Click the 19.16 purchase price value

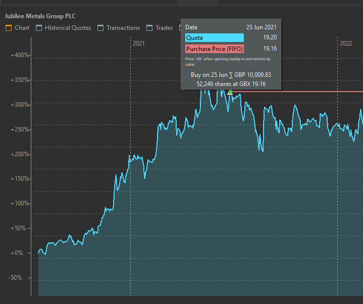click(270, 49)
